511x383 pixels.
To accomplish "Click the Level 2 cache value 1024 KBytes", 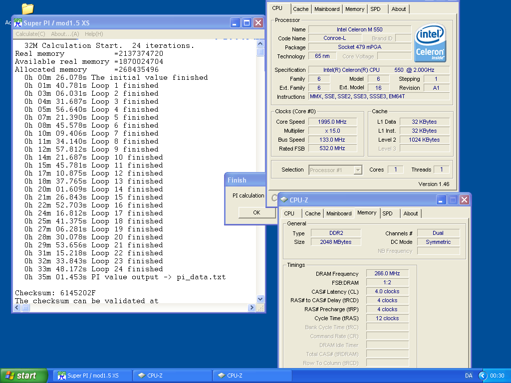I will click(x=424, y=140).
